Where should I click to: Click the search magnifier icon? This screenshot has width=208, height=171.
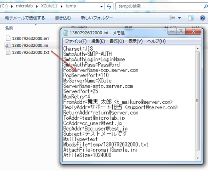[x=206, y=6]
